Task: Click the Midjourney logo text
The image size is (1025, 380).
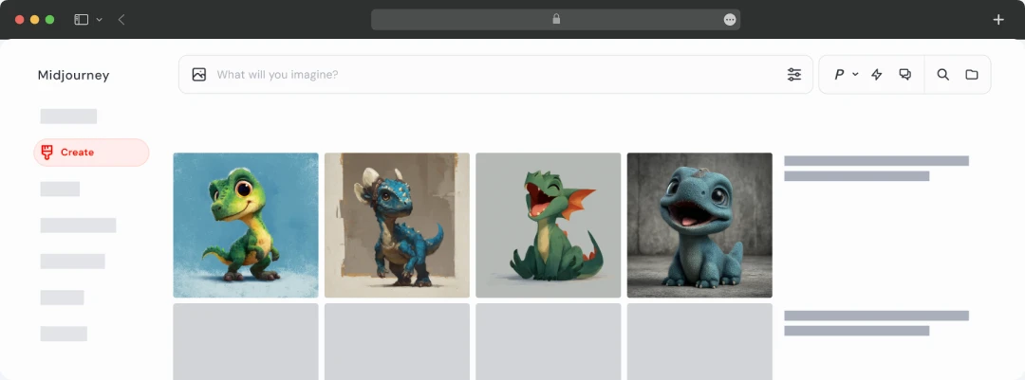Action: 73,75
